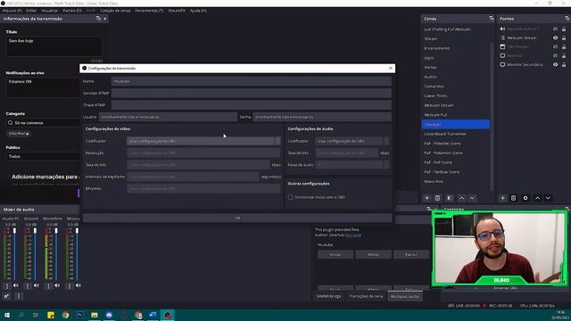Toggle visibility of first audio source in Fontes
The image size is (571, 321).
coord(555,29)
